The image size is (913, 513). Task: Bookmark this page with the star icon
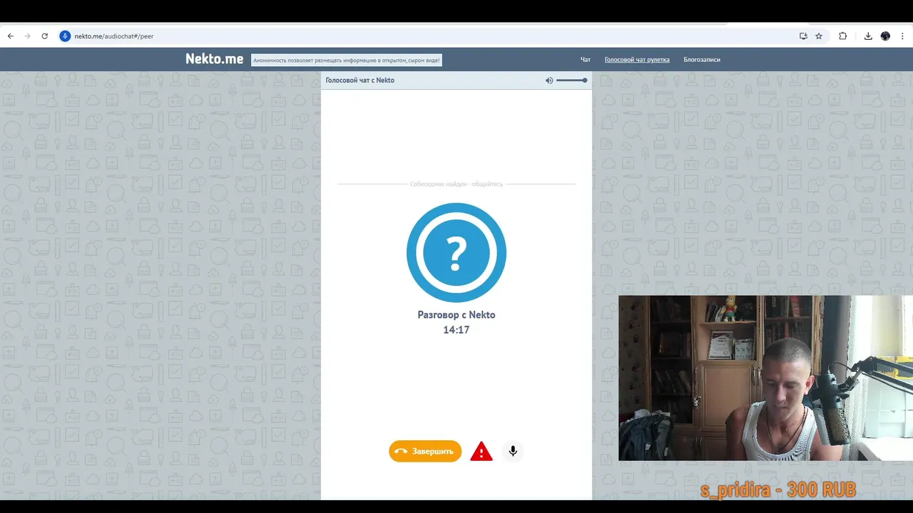pyautogui.click(x=819, y=36)
